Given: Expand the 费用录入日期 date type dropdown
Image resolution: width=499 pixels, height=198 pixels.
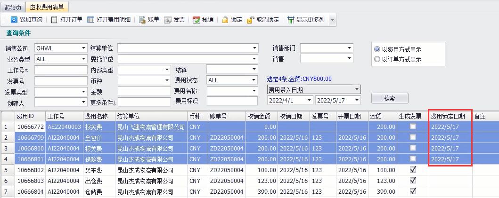Looking at the screenshot, I should 357,89.
